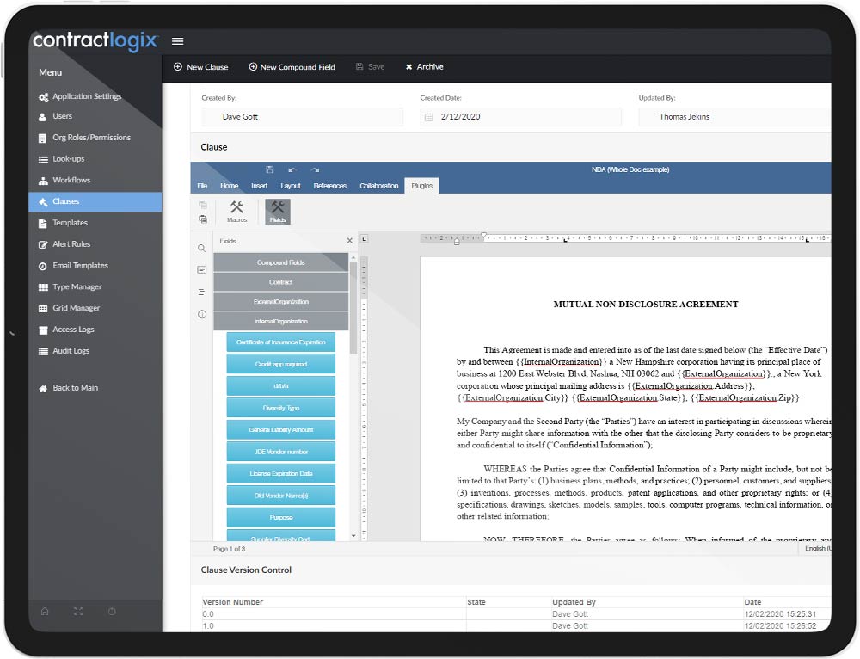Open Type Manager sidebar item
Screen dimensions: 860x659
coord(70,287)
